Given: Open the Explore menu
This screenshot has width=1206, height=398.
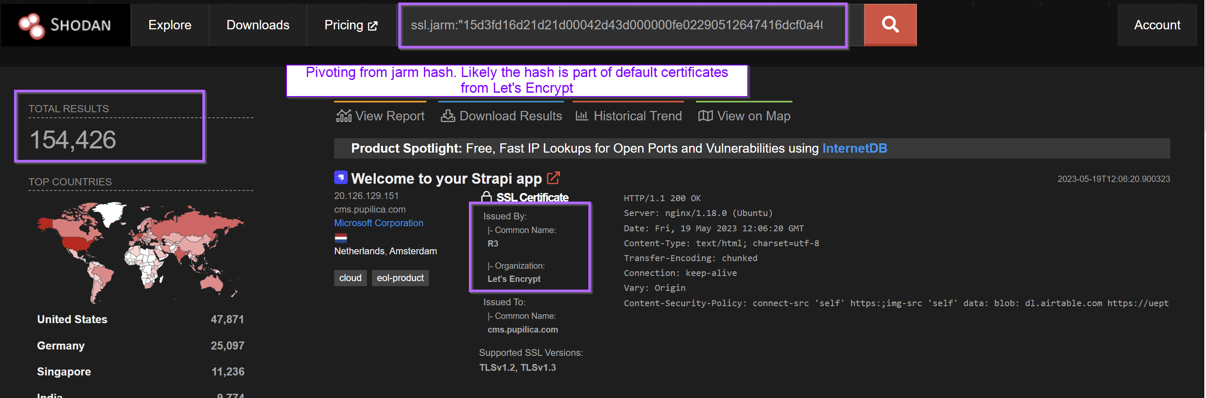Looking at the screenshot, I should click(x=170, y=25).
